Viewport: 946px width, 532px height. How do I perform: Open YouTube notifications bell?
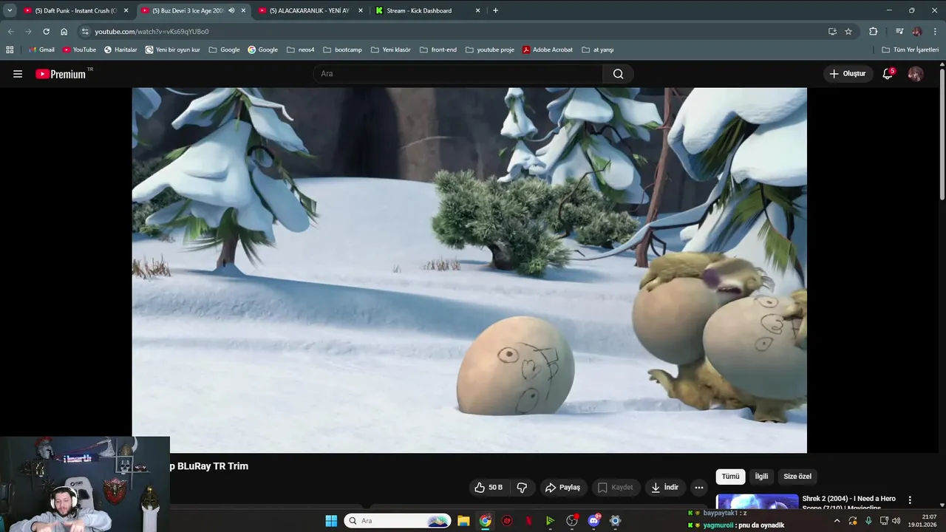click(888, 74)
